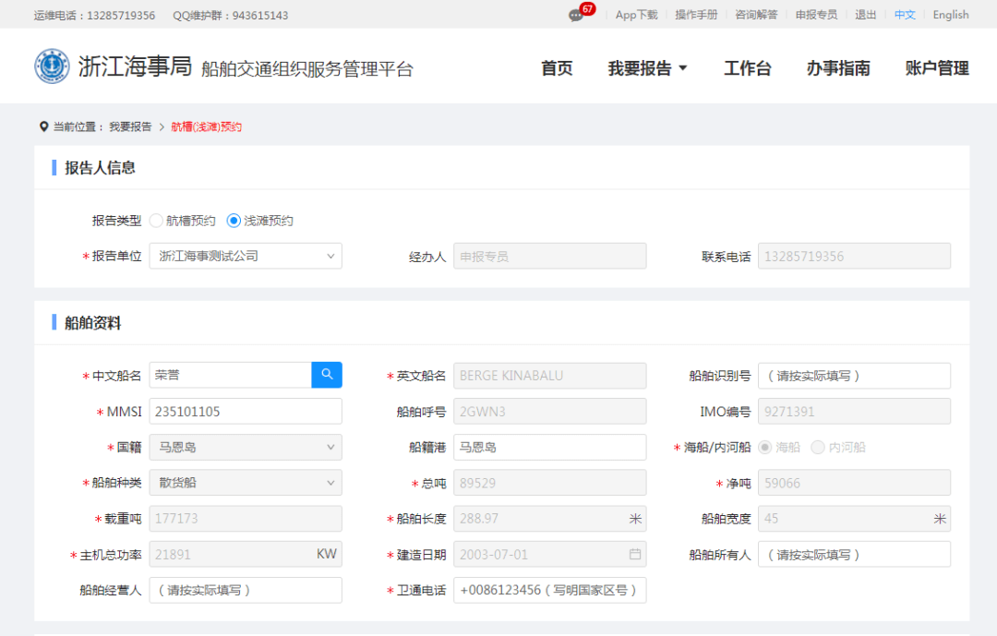Click the location pin icon in breadcrumb bar
Viewport: 997px width, 636px height.
[43, 126]
